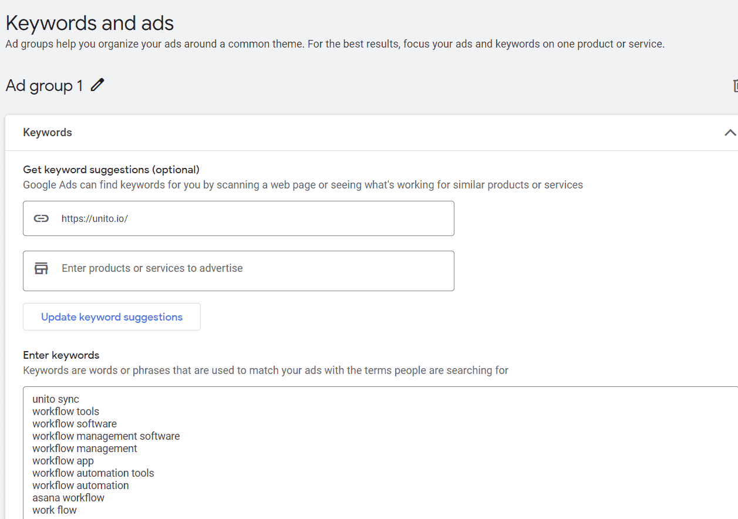The height and width of the screenshot is (519, 738).
Task: Click the 'workflow management software' keyword line
Action: (x=106, y=436)
